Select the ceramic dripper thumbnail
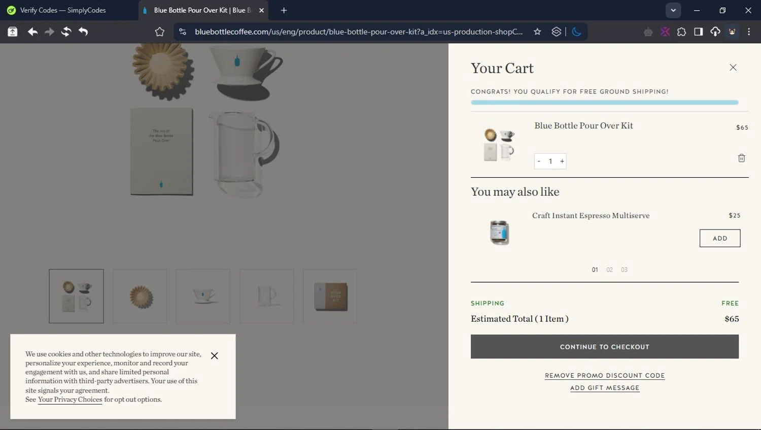The image size is (761, 430). pyautogui.click(x=203, y=296)
